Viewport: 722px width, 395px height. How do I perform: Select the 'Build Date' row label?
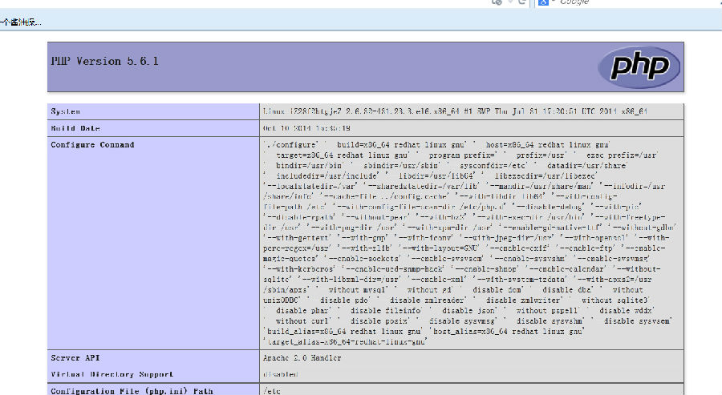75,128
